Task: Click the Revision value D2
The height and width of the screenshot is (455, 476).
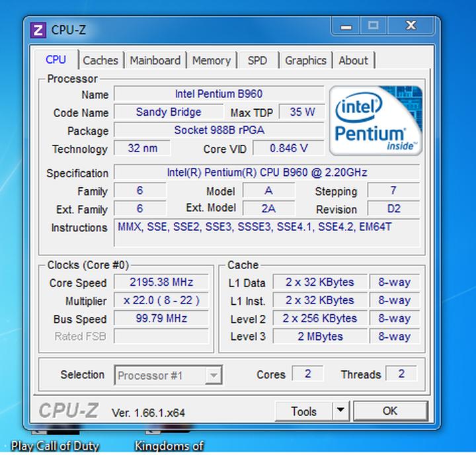Action: point(393,209)
